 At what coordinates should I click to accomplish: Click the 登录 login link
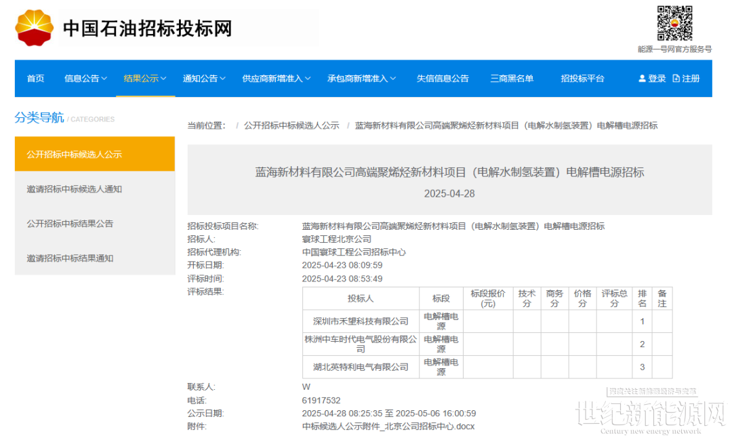(x=657, y=79)
